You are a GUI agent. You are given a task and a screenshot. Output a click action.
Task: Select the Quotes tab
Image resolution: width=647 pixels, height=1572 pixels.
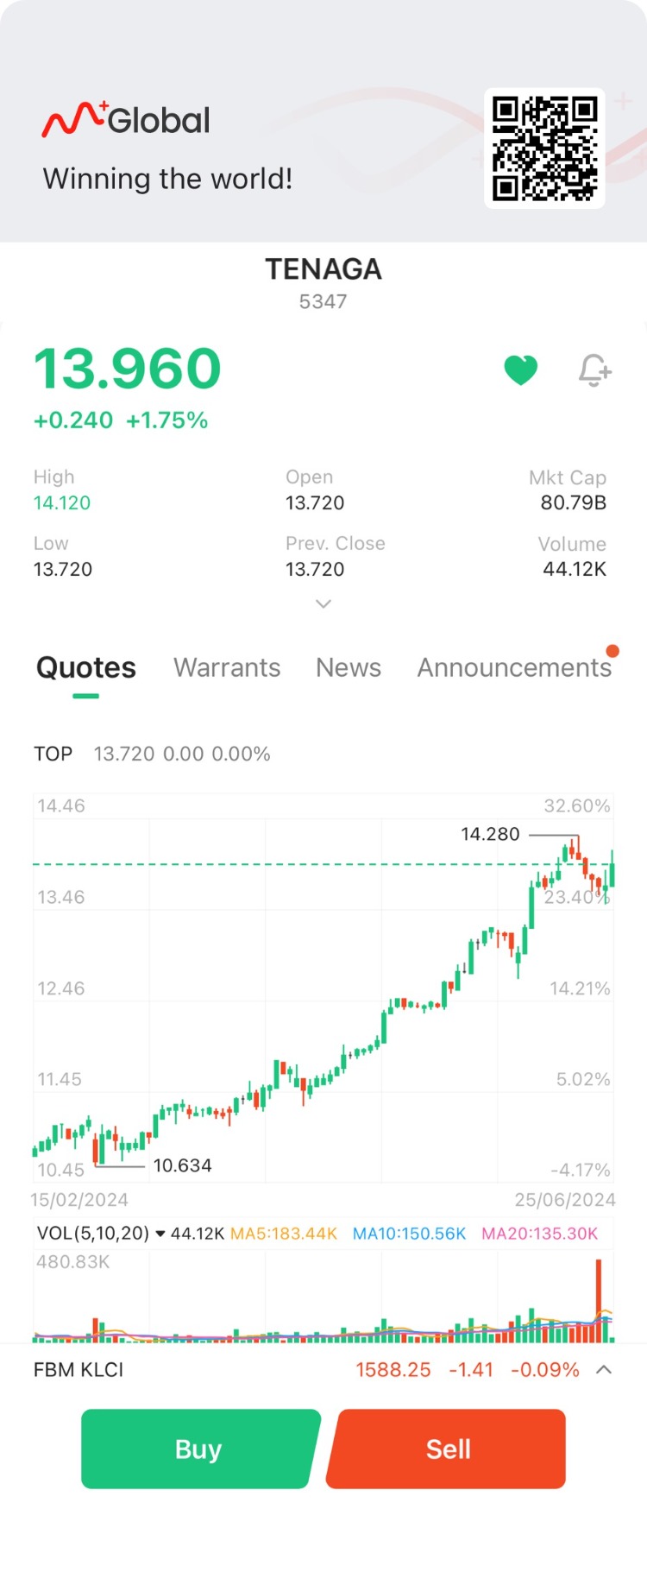[x=86, y=667]
